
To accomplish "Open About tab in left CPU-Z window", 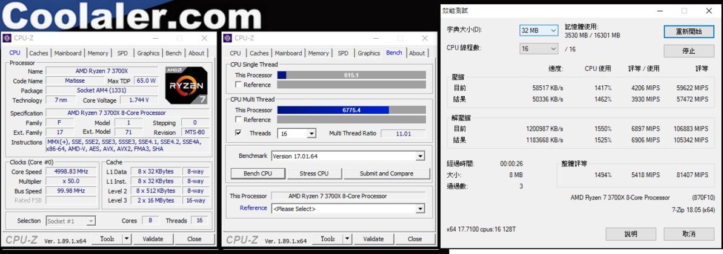I will [x=196, y=53].
